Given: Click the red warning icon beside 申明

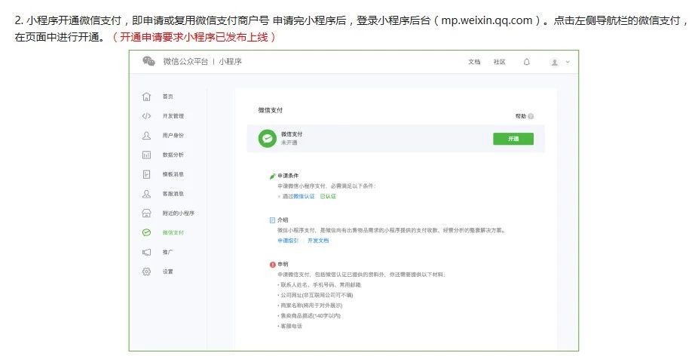Looking at the screenshot, I should point(272,264).
